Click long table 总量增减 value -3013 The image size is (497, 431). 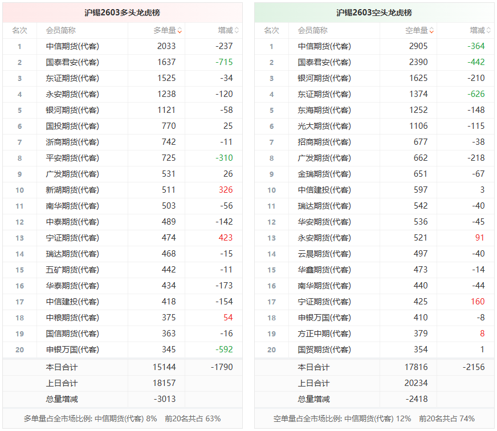(165, 399)
